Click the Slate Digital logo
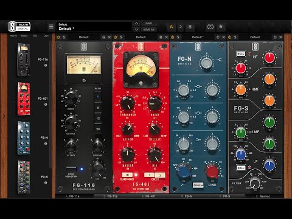 pyautogui.click(x=19, y=26)
